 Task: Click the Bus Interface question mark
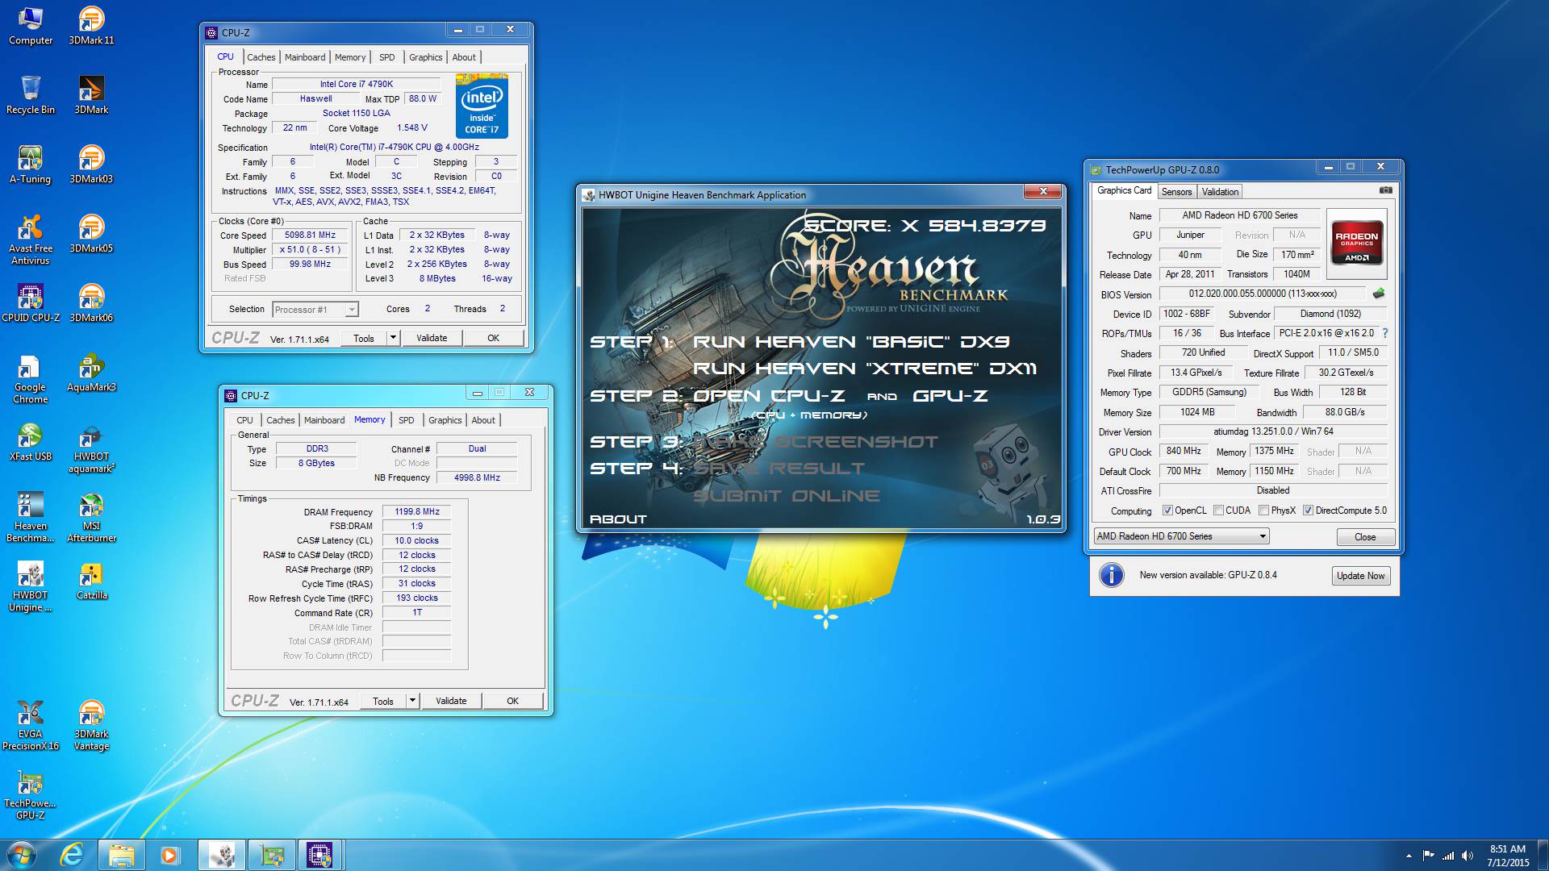pos(1385,333)
